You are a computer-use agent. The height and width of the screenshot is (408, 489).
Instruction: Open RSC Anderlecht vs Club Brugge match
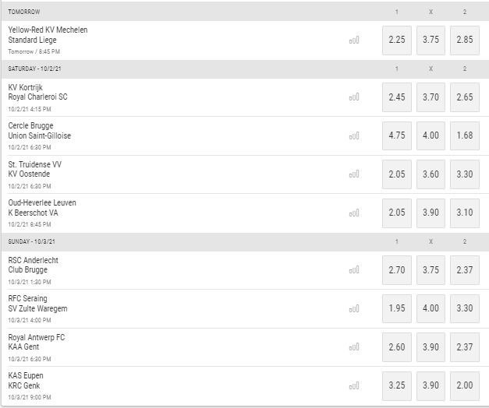tap(33, 265)
